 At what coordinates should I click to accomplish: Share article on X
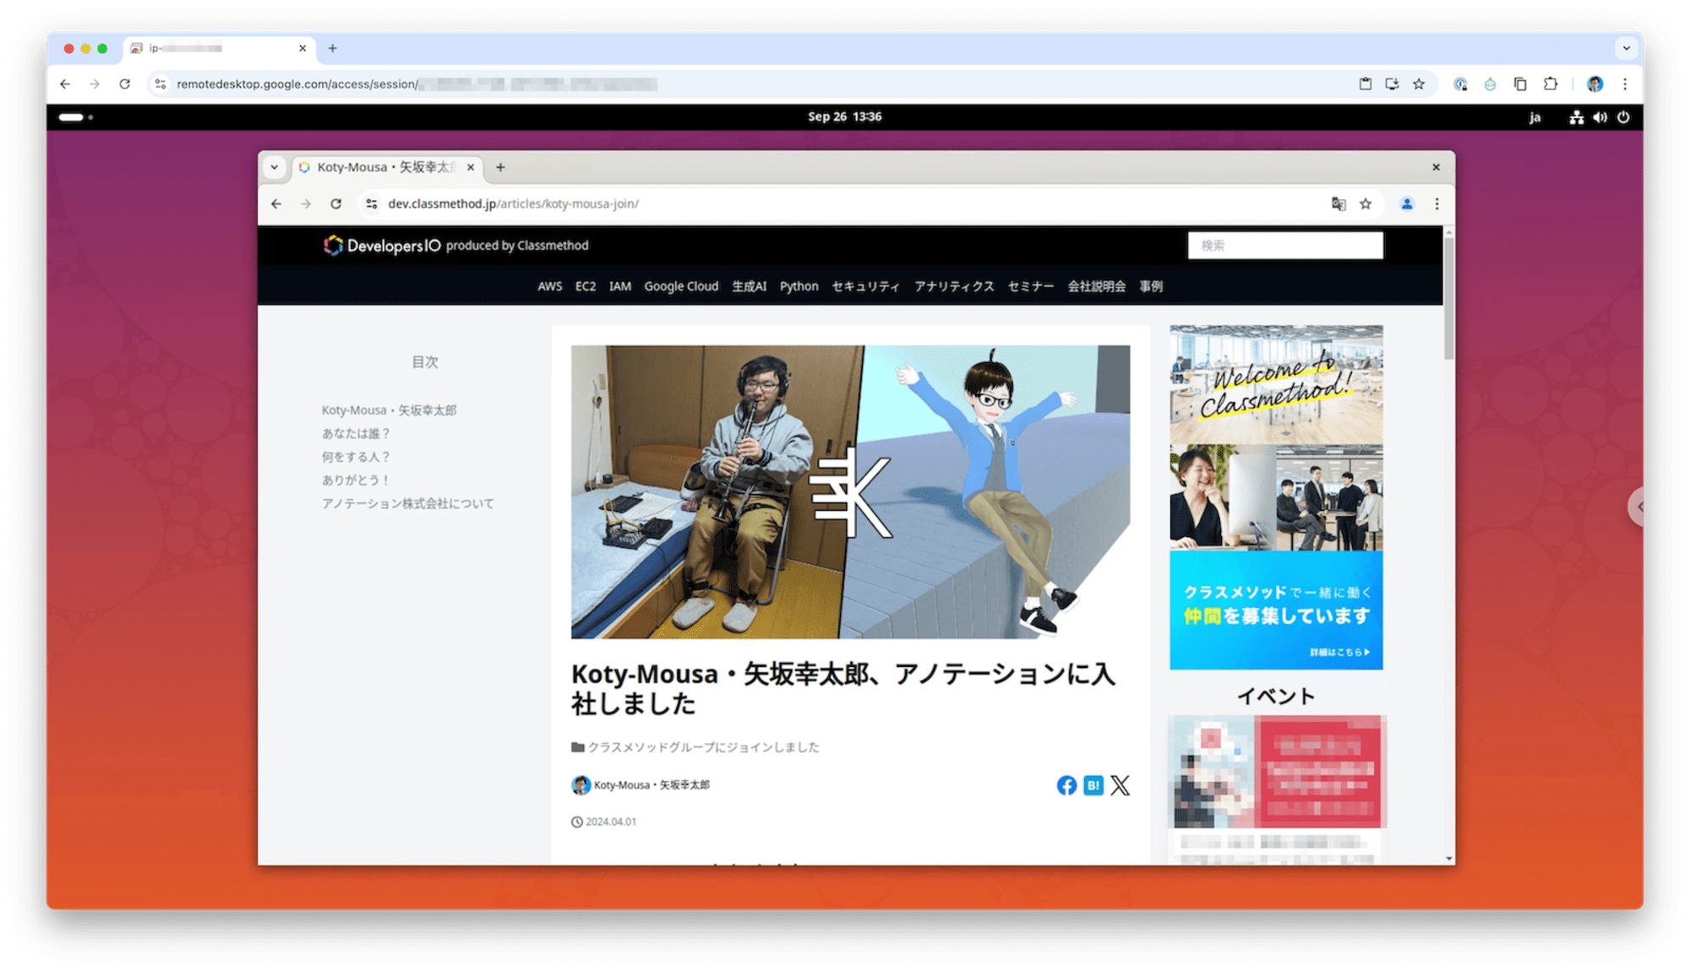pos(1120,785)
